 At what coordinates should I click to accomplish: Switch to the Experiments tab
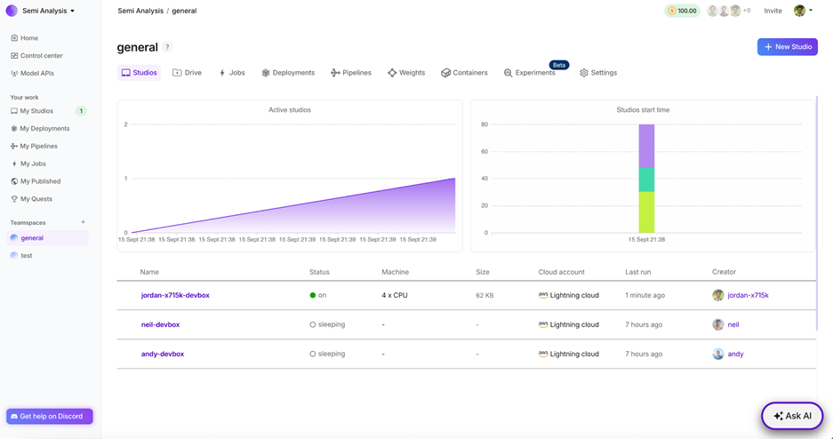[x=529, y=73]
